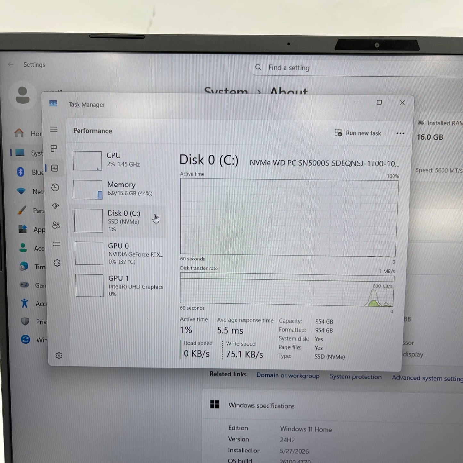Select GPU 0 NVIDIA GeForce entry
463x463 pixels.
tap(119, 253)
